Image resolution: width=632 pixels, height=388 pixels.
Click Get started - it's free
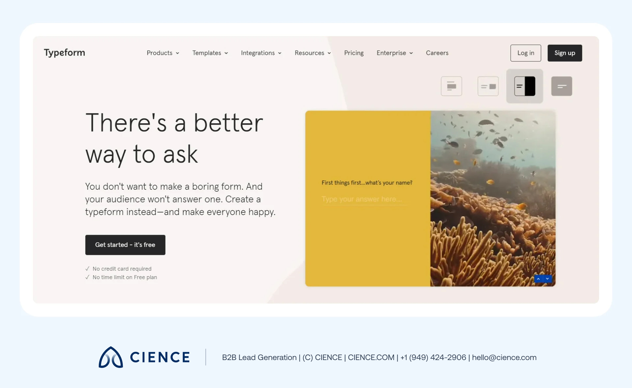point(125,245)
